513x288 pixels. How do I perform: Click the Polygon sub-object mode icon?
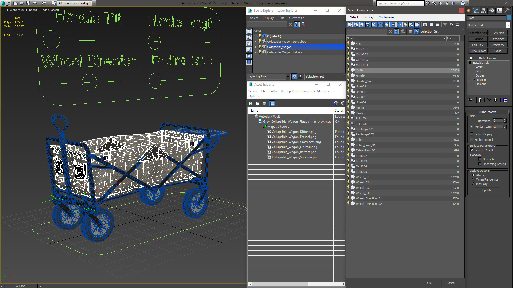[481, 79]
